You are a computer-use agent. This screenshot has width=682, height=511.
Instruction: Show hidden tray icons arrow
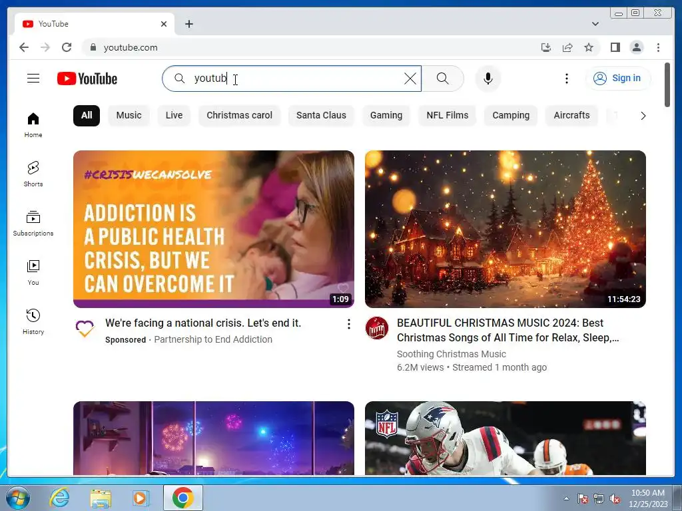pos(566,498)
